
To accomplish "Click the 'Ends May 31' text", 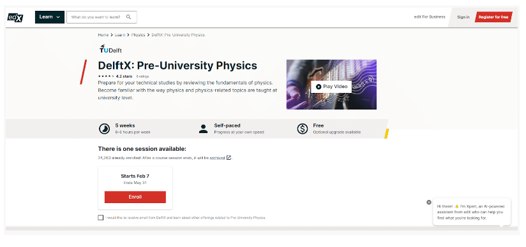I will click(x=135, y=183).
